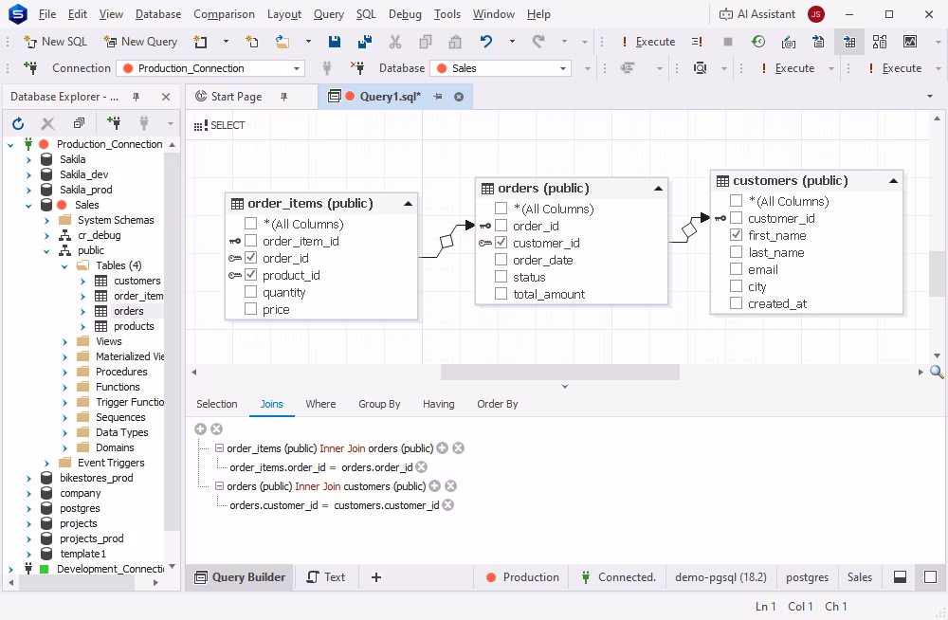Click the Stop execution square icon
The height and width of the screenshot is (620, 948).
pyautogui.click(x=728, y=42)
